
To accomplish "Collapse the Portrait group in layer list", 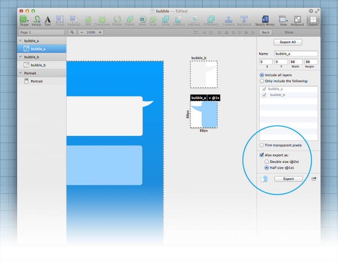I will pyautogui.click(x=21, y=73).
